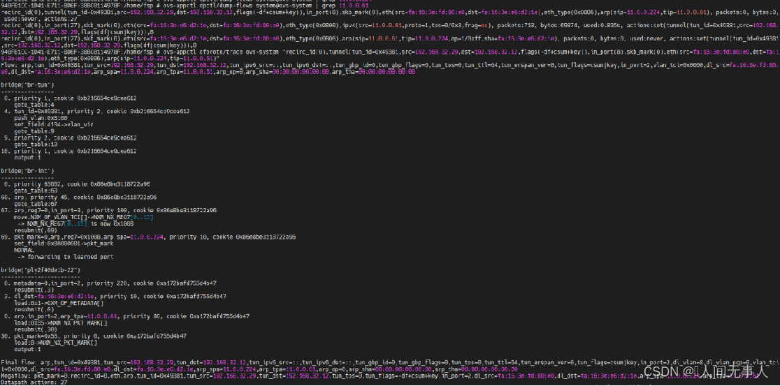Click the load:0x1->OXM_OF_METADATA[] line
This screenshot has height=386, width=780.
click(59, 302)
